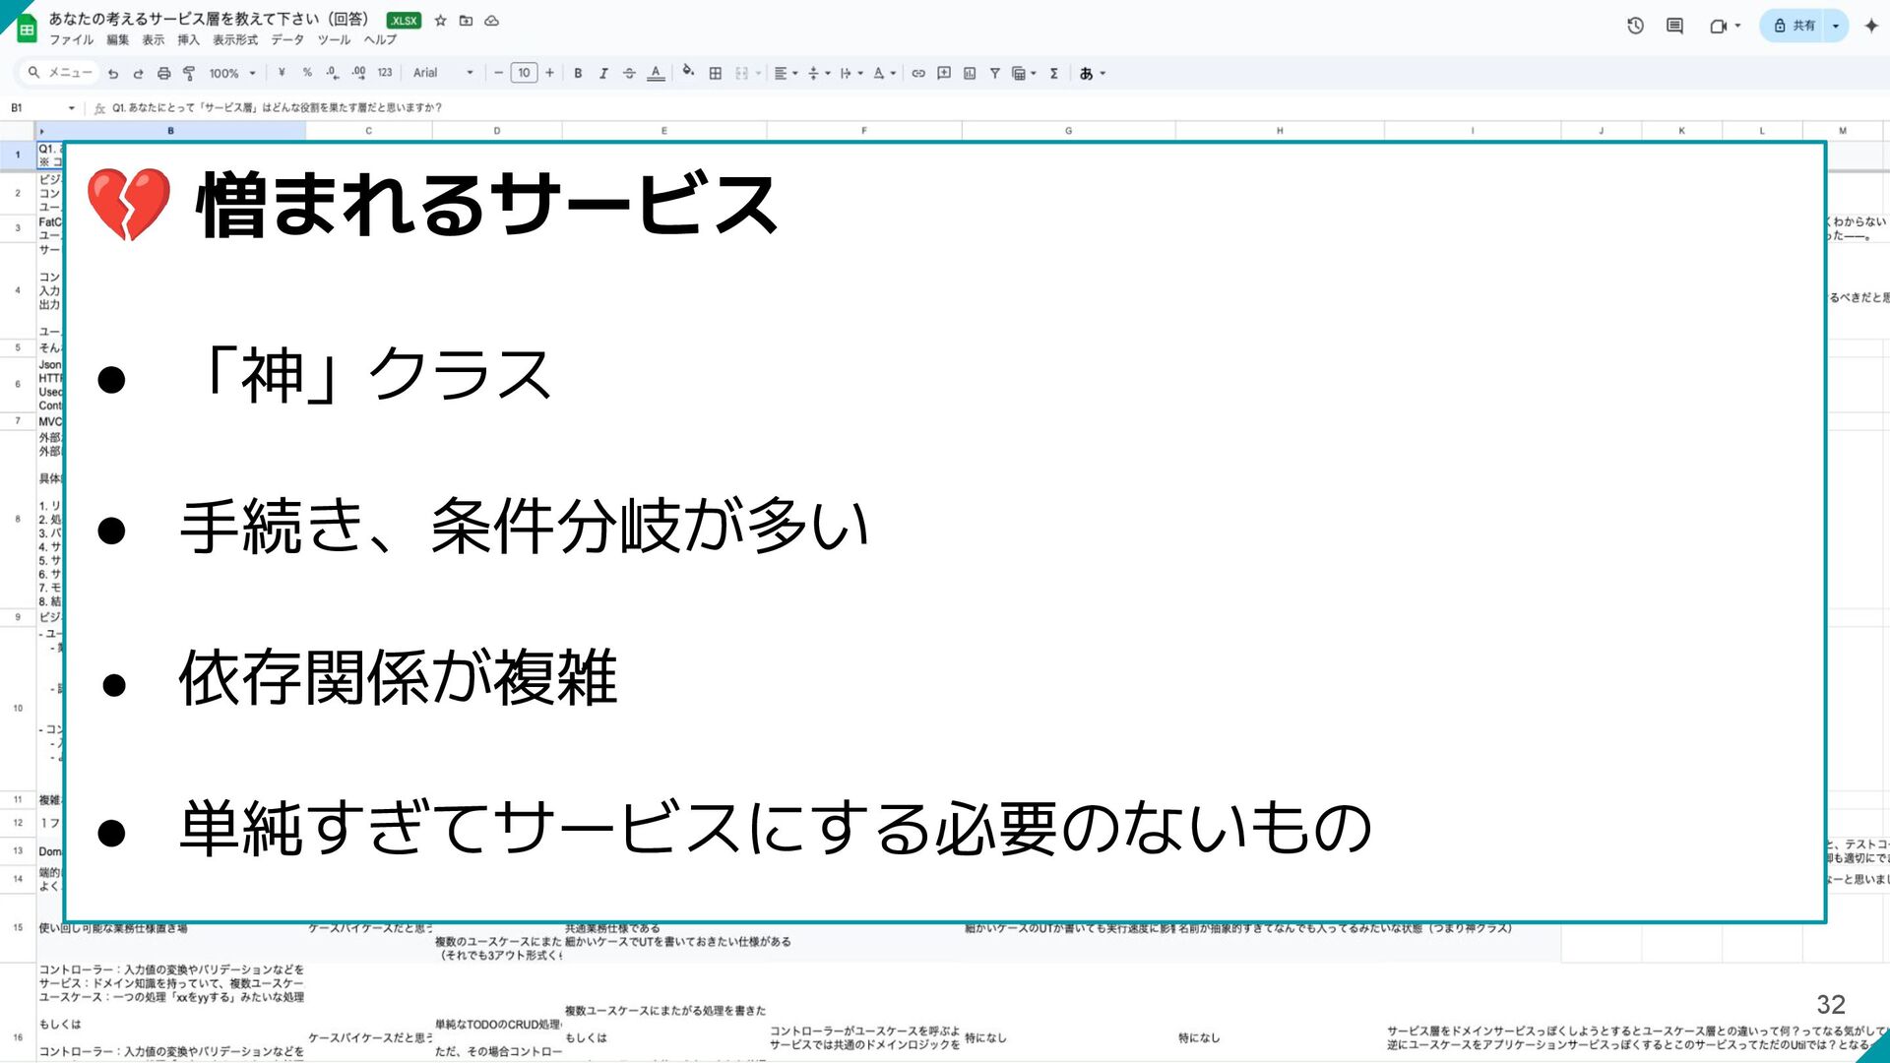Click the text color swatch

[656, 73]
